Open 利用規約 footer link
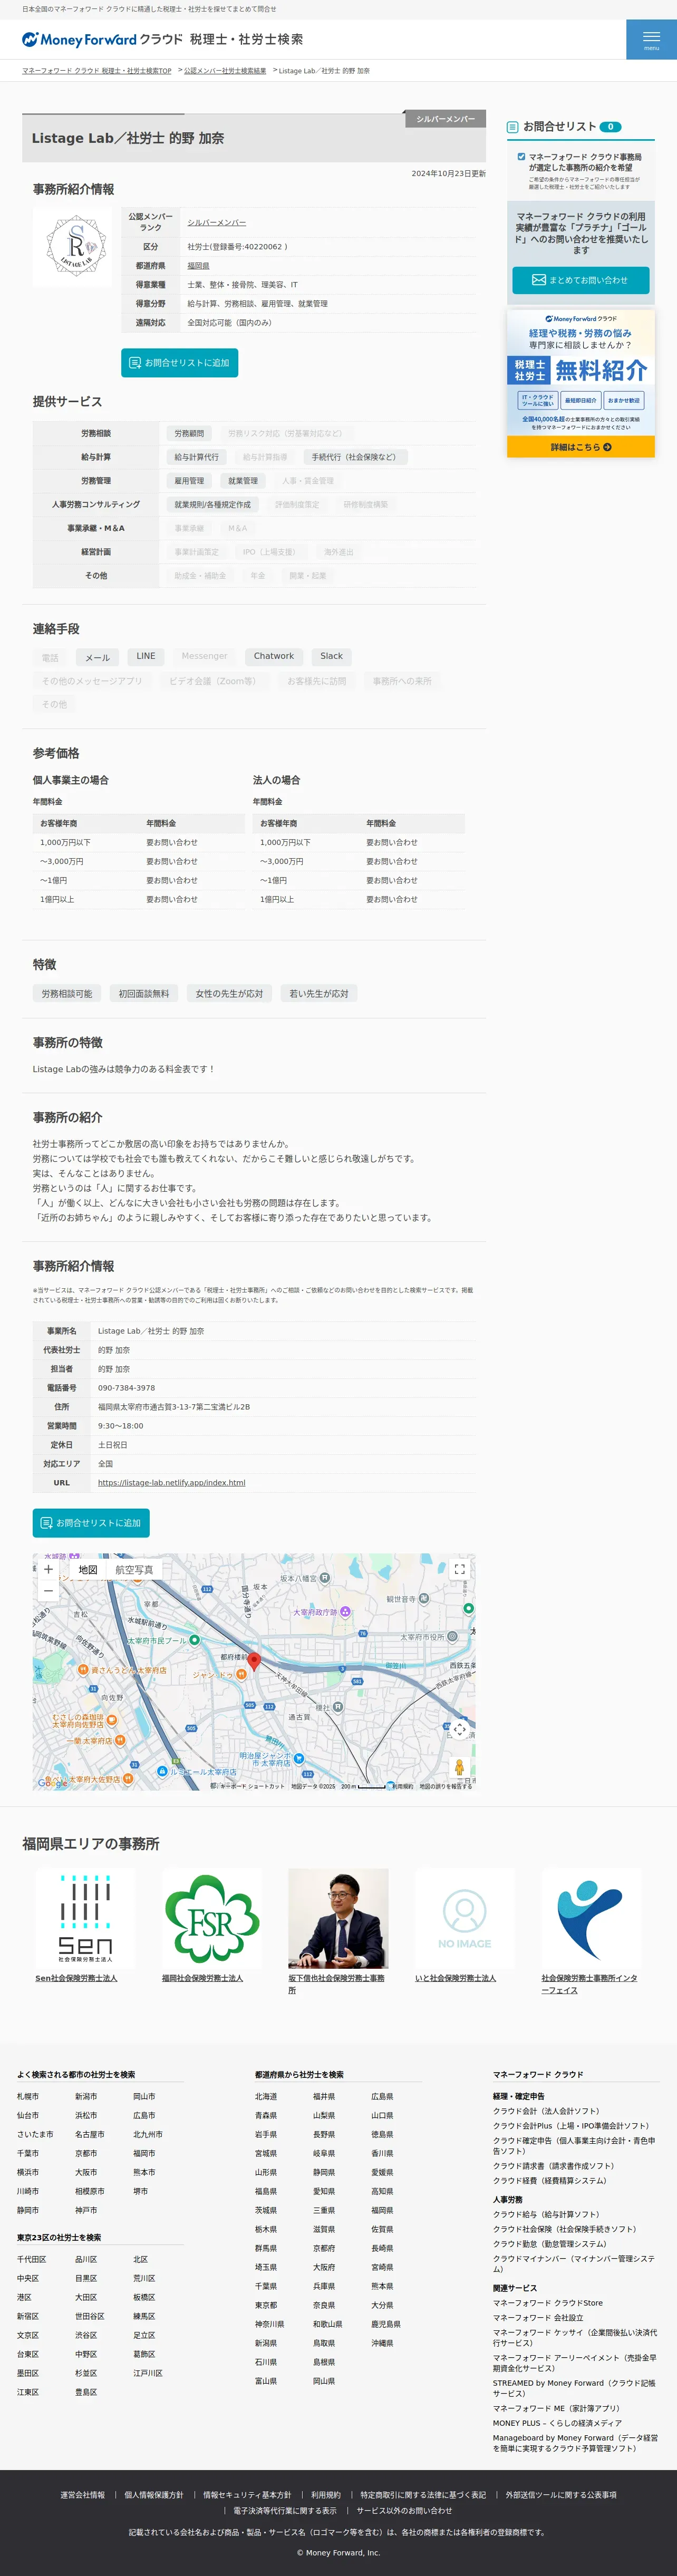The width and height of the screenshot is (677, 2576). 326,2495
